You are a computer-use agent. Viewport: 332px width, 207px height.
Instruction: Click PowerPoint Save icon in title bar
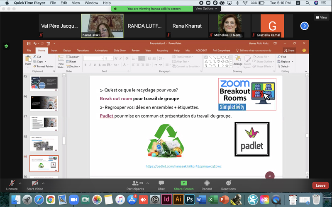coord(29,43)
